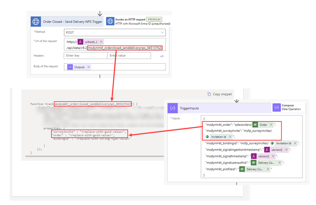316x205 pixels.
Task: Click the PREMIUM badge on HTTP request
Action: pos(154,19)
